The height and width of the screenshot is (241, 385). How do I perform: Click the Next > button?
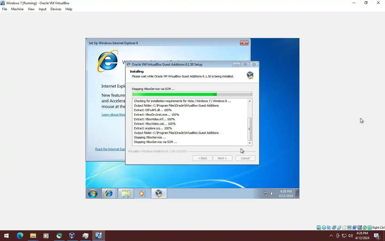(x=222, y=158)
